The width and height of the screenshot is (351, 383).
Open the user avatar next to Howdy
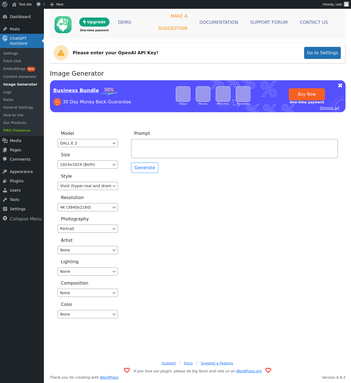click(346, 4)
